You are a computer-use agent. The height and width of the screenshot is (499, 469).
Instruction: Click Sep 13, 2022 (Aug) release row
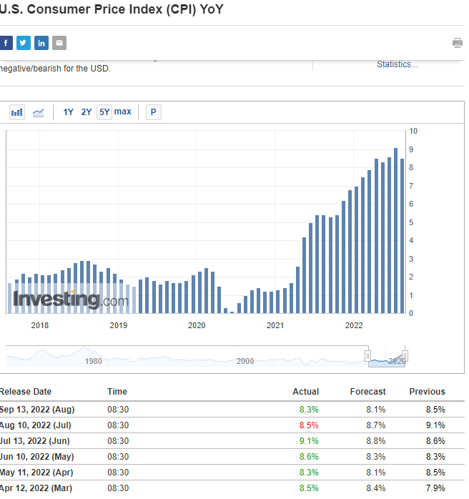click(232, 410)
